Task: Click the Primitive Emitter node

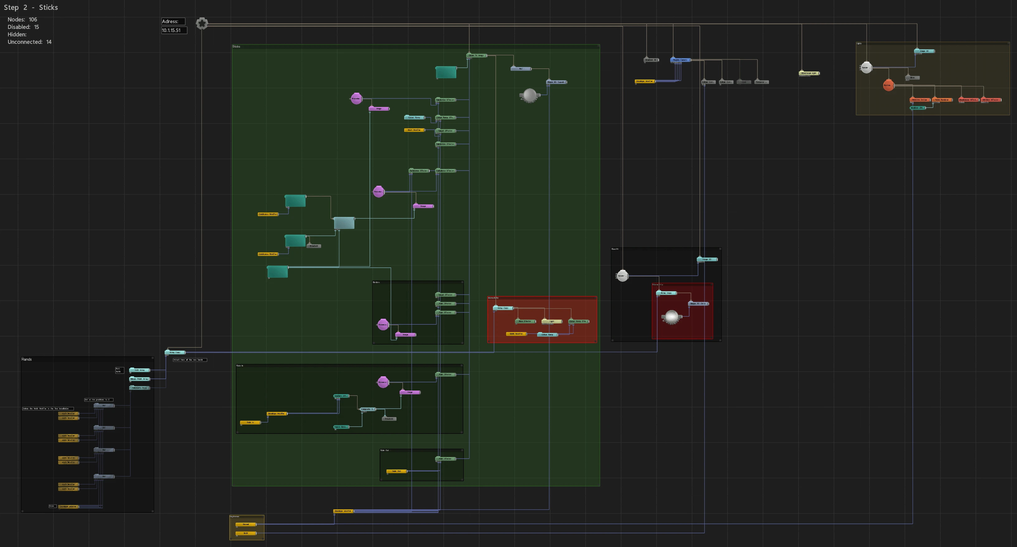Action: pos(920,100)
